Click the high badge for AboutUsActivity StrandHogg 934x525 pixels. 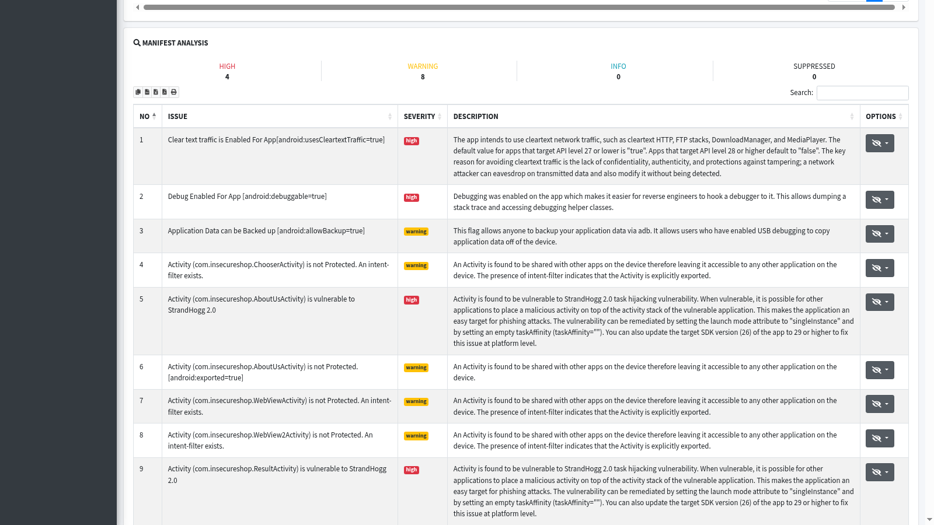click(x=412, y=300)
